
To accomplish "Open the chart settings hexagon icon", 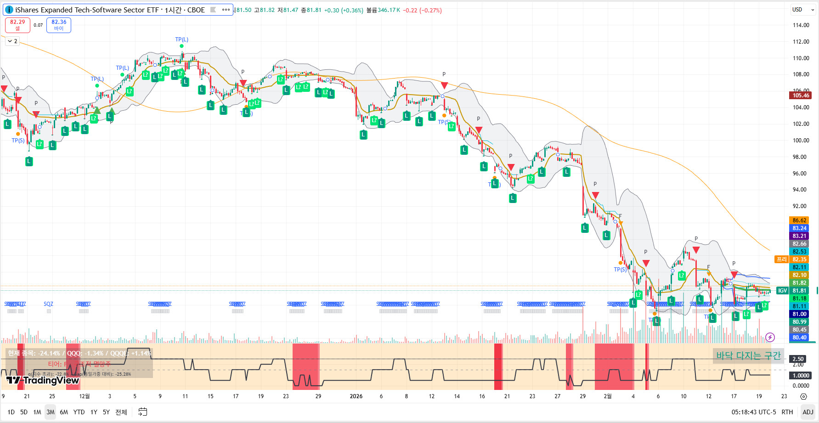I will coord(803,396).
